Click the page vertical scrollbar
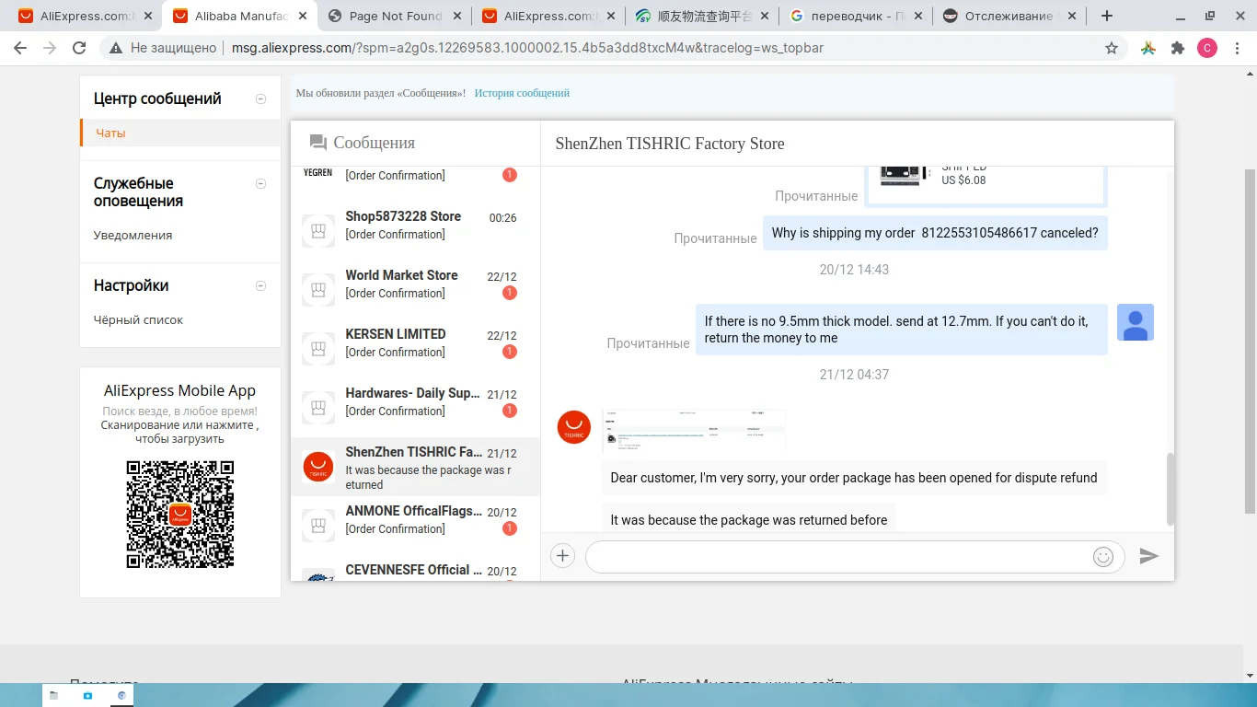The image size is (1257, 707). 1250,341
